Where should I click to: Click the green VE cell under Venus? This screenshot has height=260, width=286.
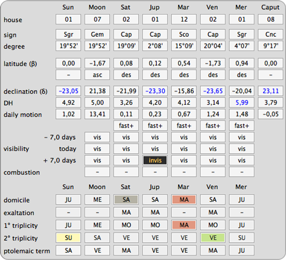click(x=213, y=238)
